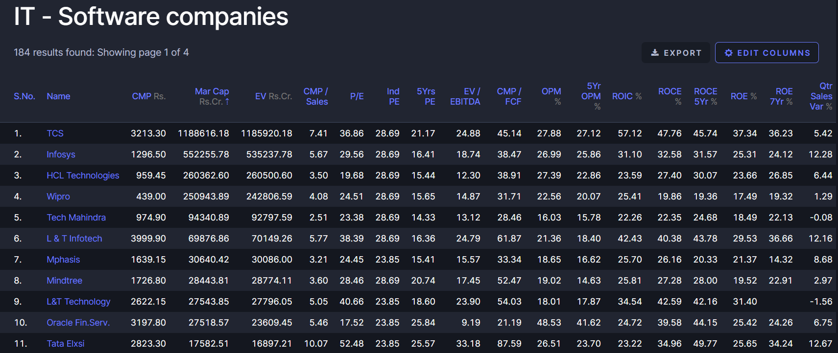This screenshot has width=838, height=353.
Task: Sort by 5Yrs PE column header
Action: (x=426, y=96)
